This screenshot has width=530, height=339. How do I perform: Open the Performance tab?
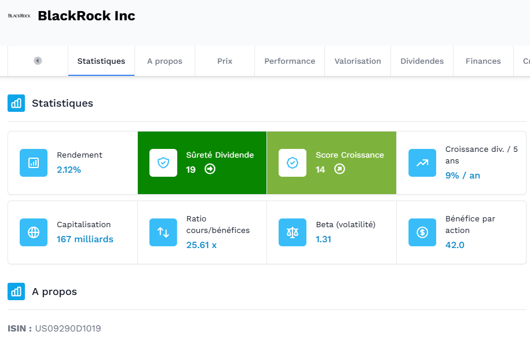point(290,61)
